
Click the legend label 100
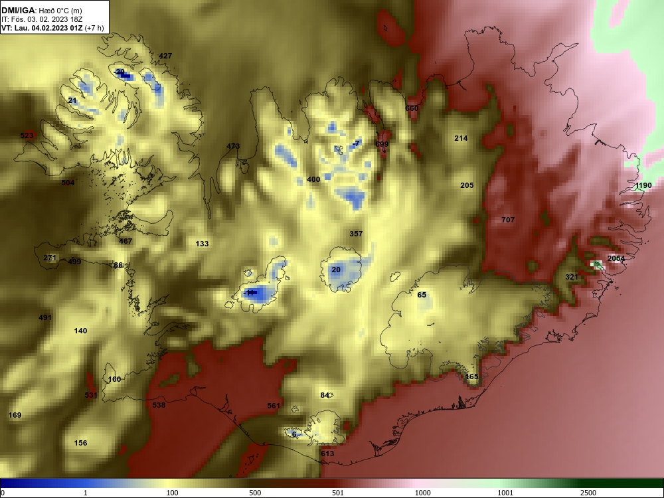click(172, 493)
